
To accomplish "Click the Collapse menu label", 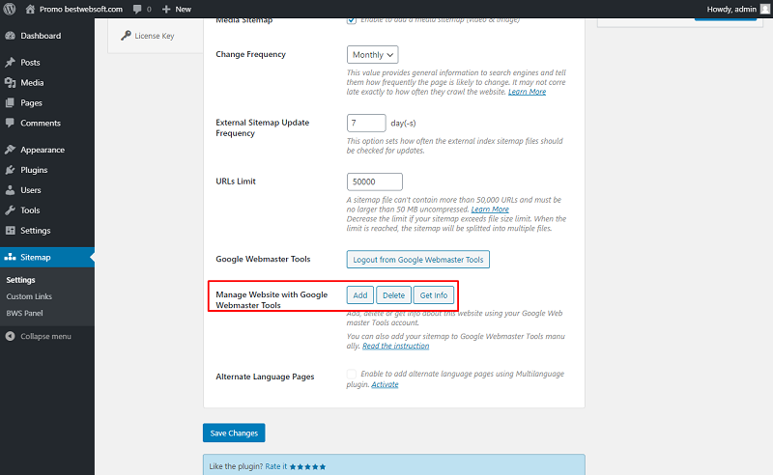I will coord(45,336).
